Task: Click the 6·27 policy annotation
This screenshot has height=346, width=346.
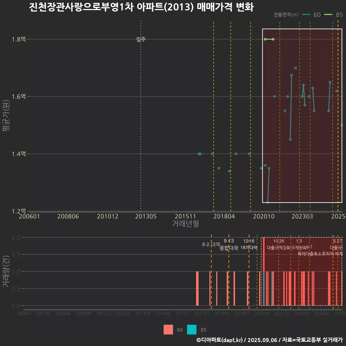Action: click(337, 241)
